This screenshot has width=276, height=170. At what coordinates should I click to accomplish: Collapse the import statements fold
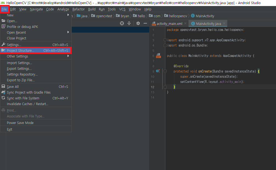pyautogui.click(x=165, y=40)
